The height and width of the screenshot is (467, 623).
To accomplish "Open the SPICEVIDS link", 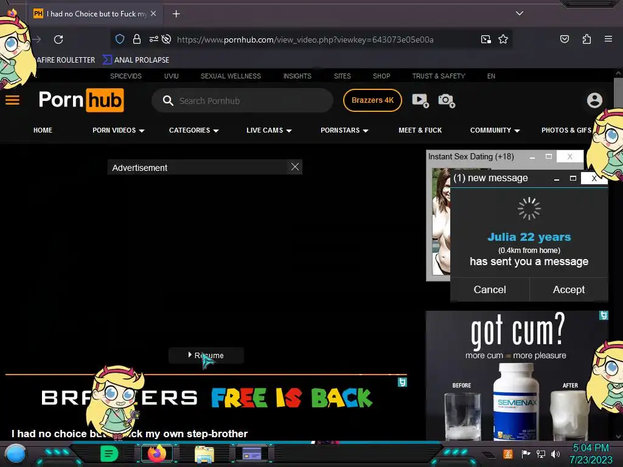I will 125,76.
